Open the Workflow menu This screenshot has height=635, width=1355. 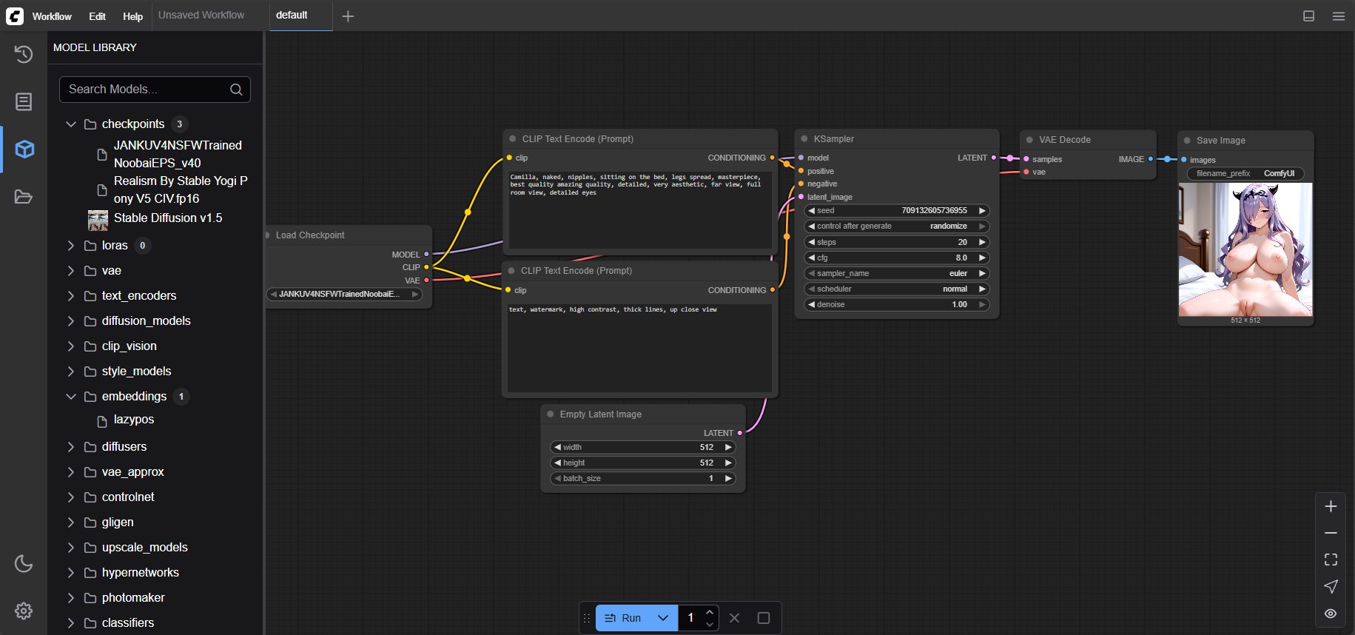(52, 16)
